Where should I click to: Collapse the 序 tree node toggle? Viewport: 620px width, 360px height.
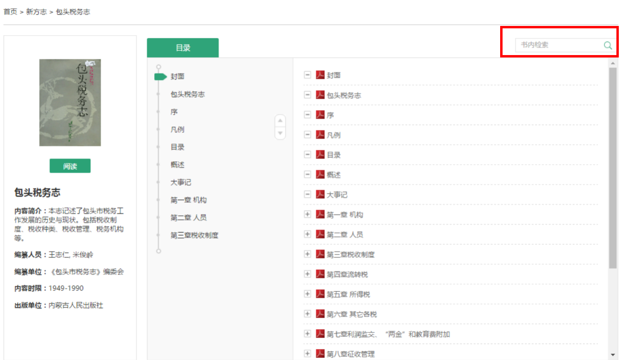(x=307, y=115)
